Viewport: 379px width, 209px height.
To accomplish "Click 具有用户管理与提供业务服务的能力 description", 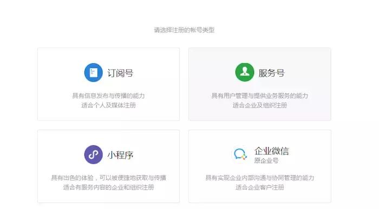I will (x=259, y=96).
